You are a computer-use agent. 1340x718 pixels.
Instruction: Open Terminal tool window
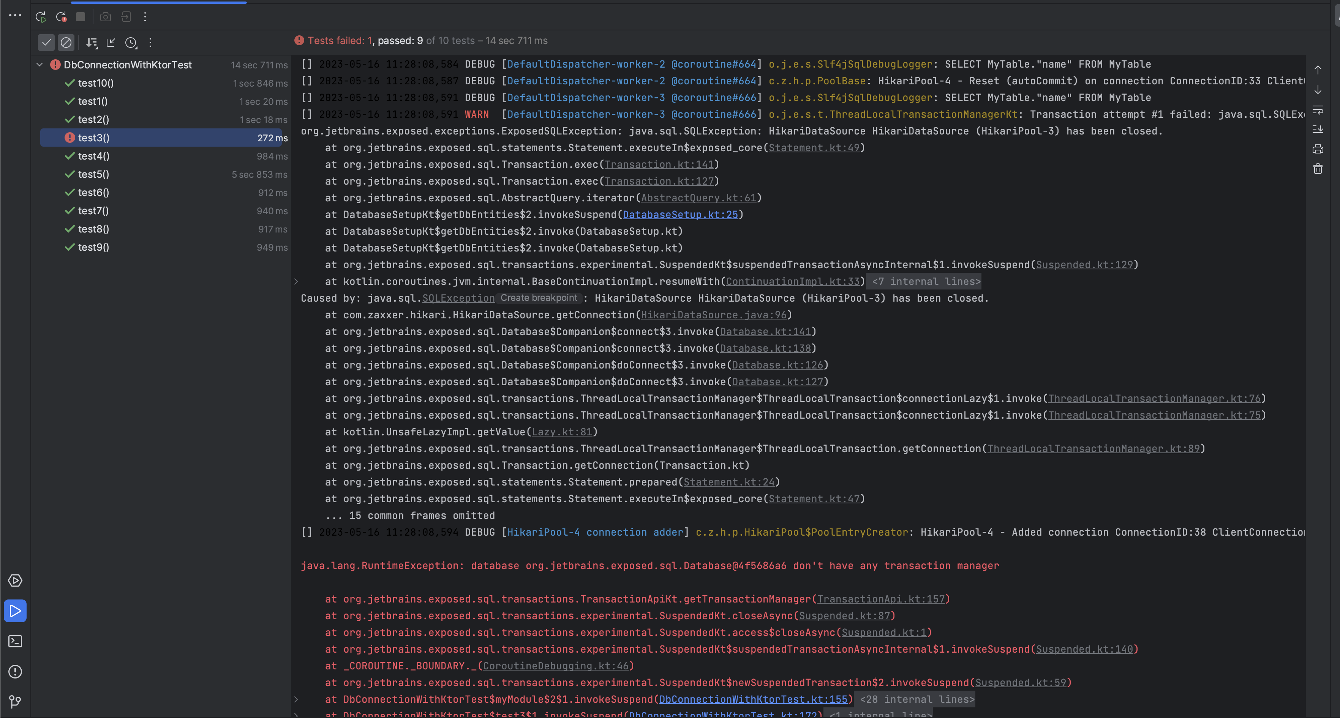[15, 642]
